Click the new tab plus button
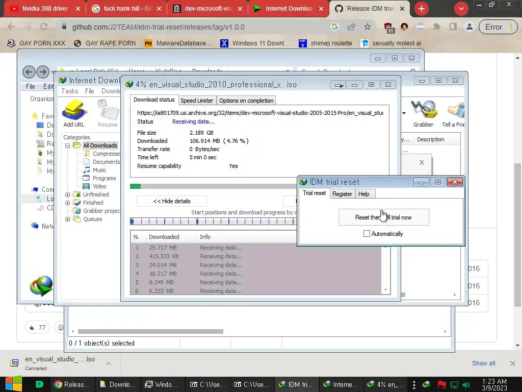This screenshot has width=522, height=392. (422, 9)
